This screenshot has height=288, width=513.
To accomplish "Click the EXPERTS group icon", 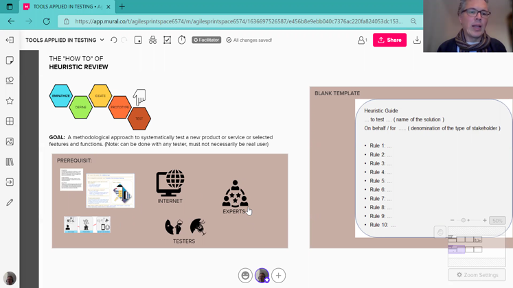I will point(235,194).
